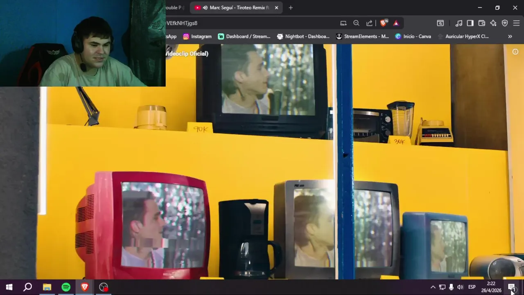
Task: Open the Windows notification center
Action: [x=512, y=287]
